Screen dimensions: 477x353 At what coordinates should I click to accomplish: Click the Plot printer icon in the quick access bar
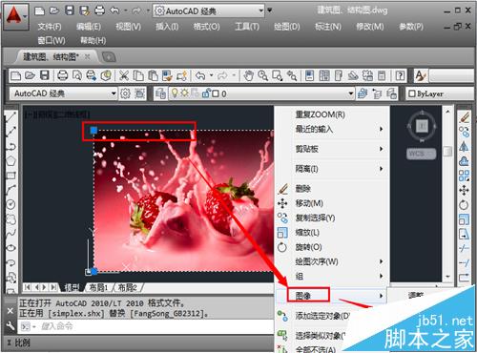coord(99,10)
